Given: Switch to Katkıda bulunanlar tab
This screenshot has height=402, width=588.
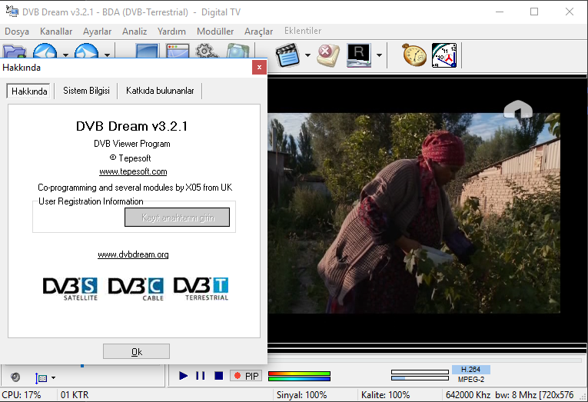Looking at the screenshot, I should (x=160, y=91).
